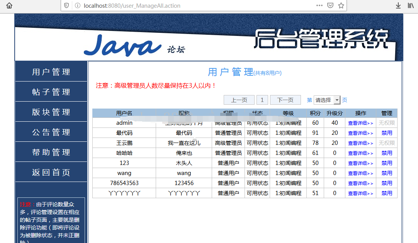Click the 下一页 button
The height and width of the screenshot is (243, 418).
(x=285, y=100)
